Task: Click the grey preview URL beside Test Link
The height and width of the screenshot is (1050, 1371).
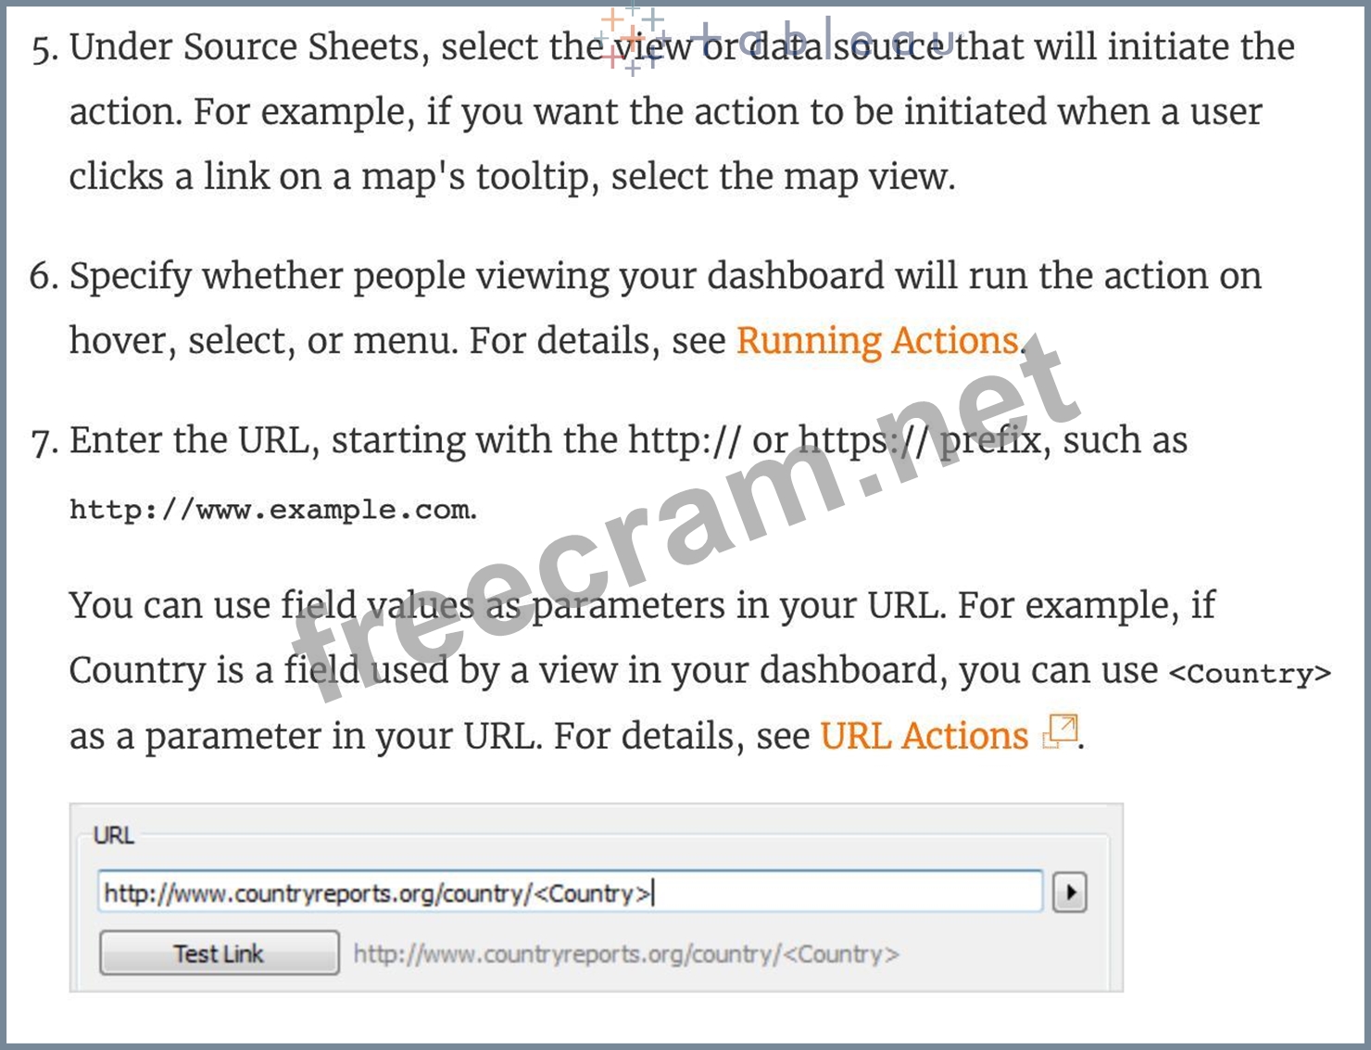Action: coord(626,954)
